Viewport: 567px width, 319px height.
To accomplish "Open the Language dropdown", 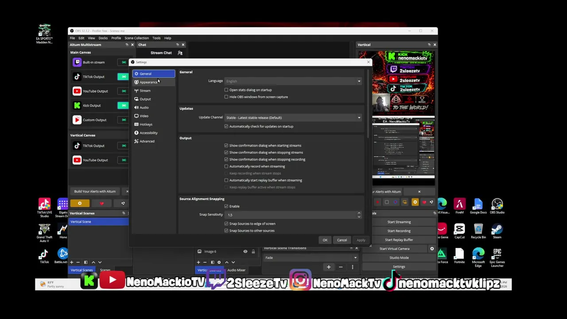I will [293, 81].
